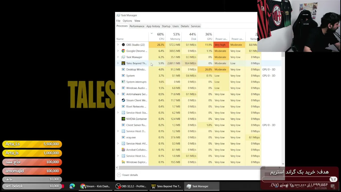Click the 37.6 MB memory cell for xray.exe
This screenshot has height=192, width=341.
(173, 137)
